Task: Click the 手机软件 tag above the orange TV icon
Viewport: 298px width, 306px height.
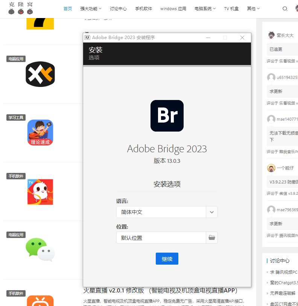Action: (16, 293)
